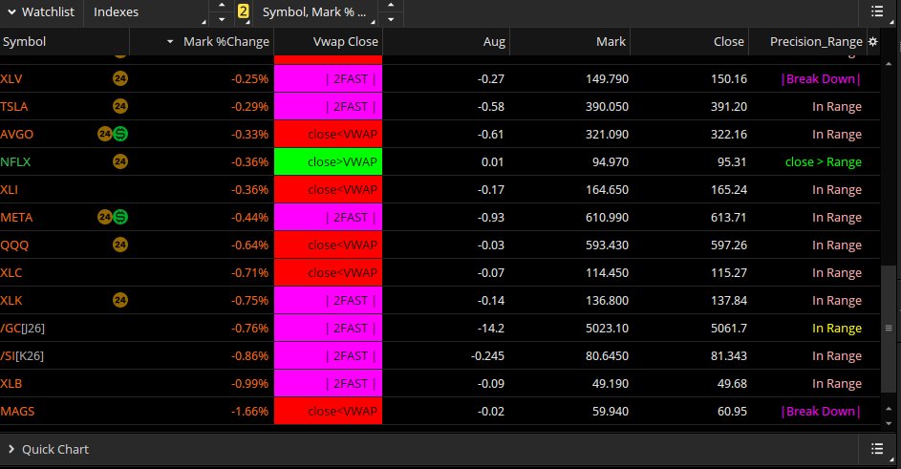Click the 24-hour badge on AVGO row

pyautogui.click(x=104, y=134)
